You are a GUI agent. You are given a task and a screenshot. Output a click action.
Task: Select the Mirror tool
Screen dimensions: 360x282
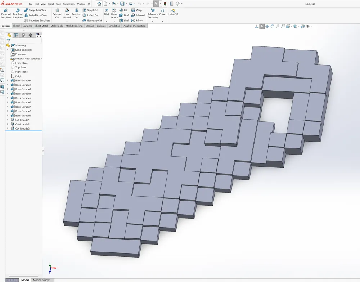[x=137, y=21]
